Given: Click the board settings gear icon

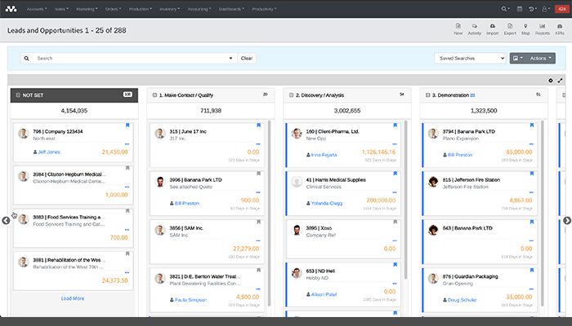Looking at the screenshot, I should (551, 81).
